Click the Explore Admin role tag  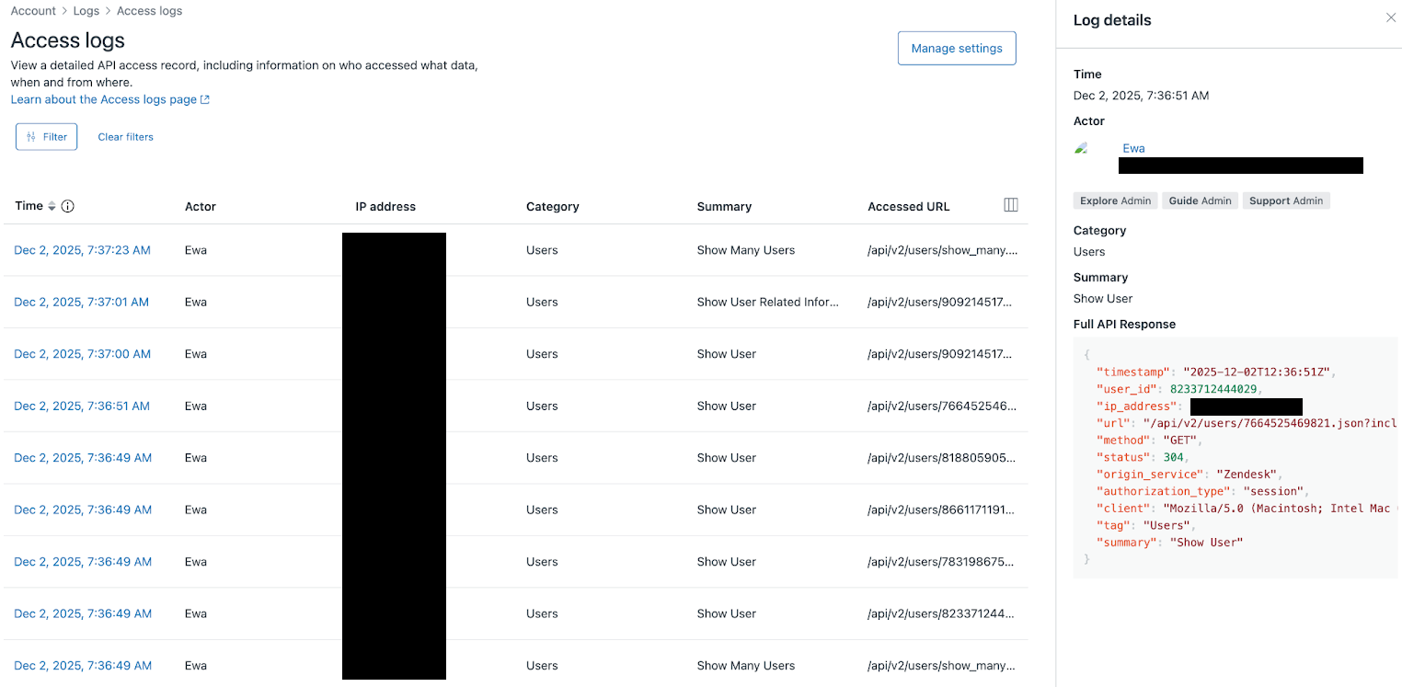pyautogui.click(x=1115, y=200)
